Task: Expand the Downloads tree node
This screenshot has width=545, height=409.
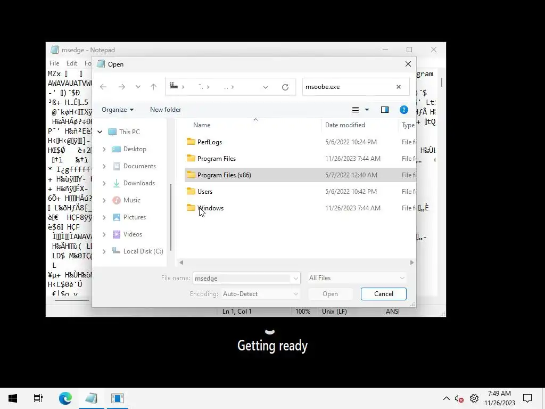Action: coord(104,183)
